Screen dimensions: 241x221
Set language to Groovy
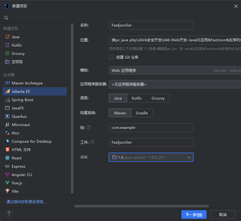158,98
